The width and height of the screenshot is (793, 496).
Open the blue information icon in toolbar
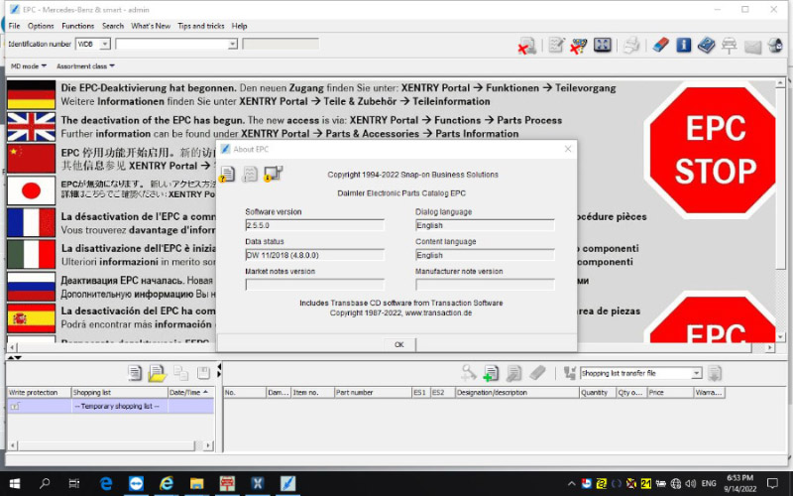(683, 45)
